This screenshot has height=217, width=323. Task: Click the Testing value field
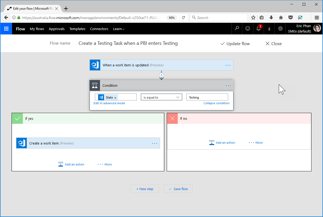pos(207,97)
